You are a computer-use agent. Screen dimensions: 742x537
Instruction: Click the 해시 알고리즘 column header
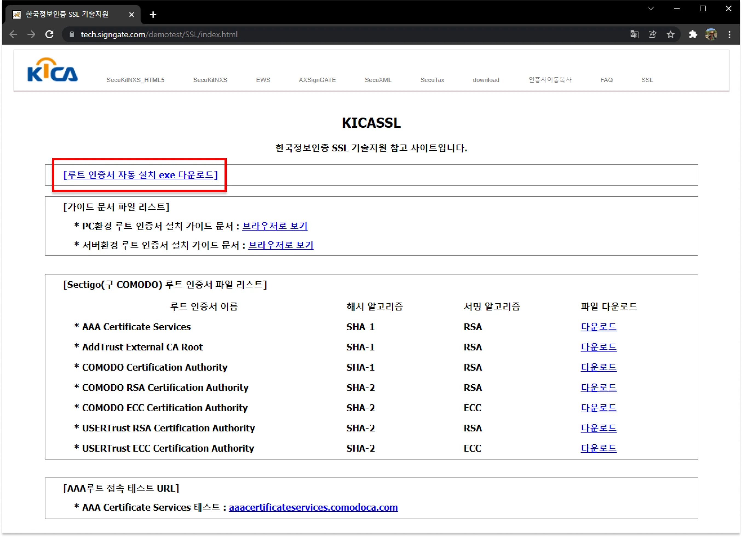coord(375,307)
